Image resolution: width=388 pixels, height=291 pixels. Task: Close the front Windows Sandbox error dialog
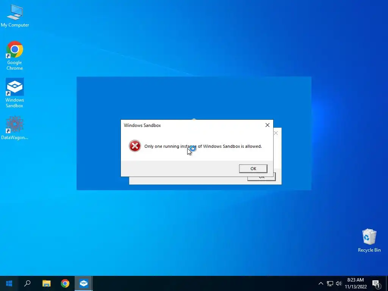pyautogui.click(x=268, y=125)
